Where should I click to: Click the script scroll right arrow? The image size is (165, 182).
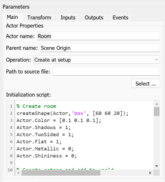pyautogui.click(x=150, y=173)
